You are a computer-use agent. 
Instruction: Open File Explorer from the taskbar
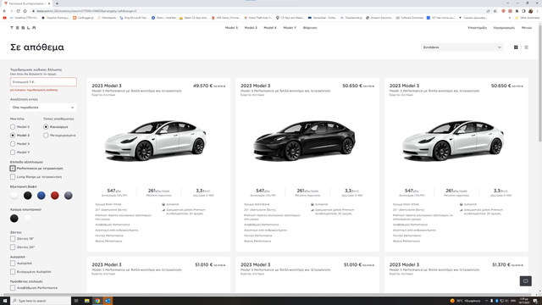(86, 301)
